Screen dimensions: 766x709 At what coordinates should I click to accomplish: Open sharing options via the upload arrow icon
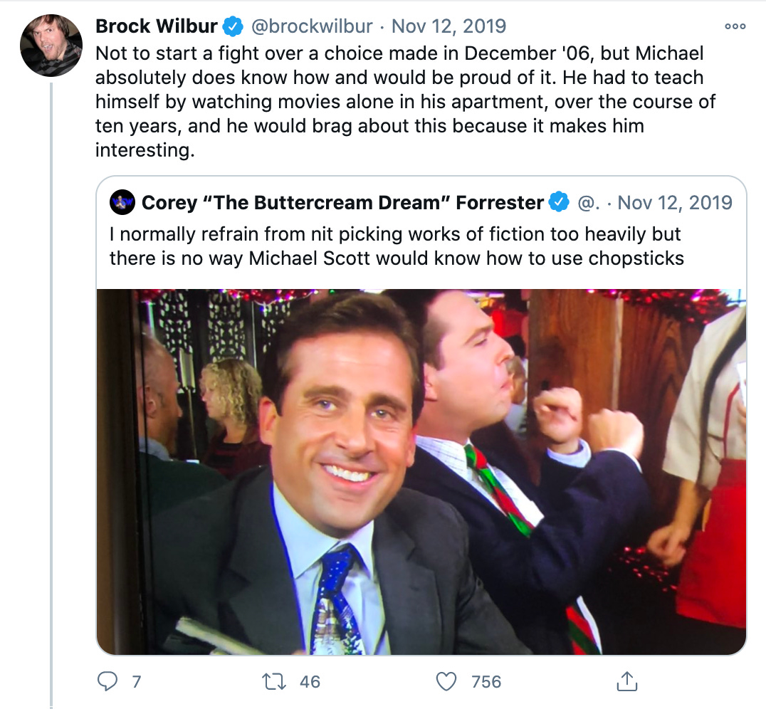coord(627,681)
